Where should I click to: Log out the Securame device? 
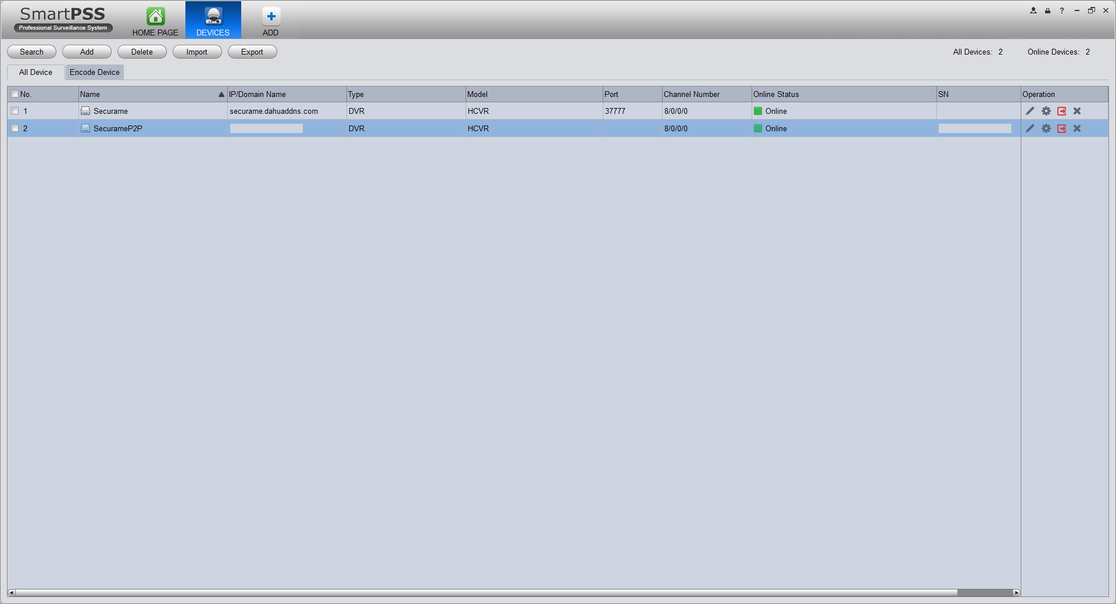tap(1062, 111)
